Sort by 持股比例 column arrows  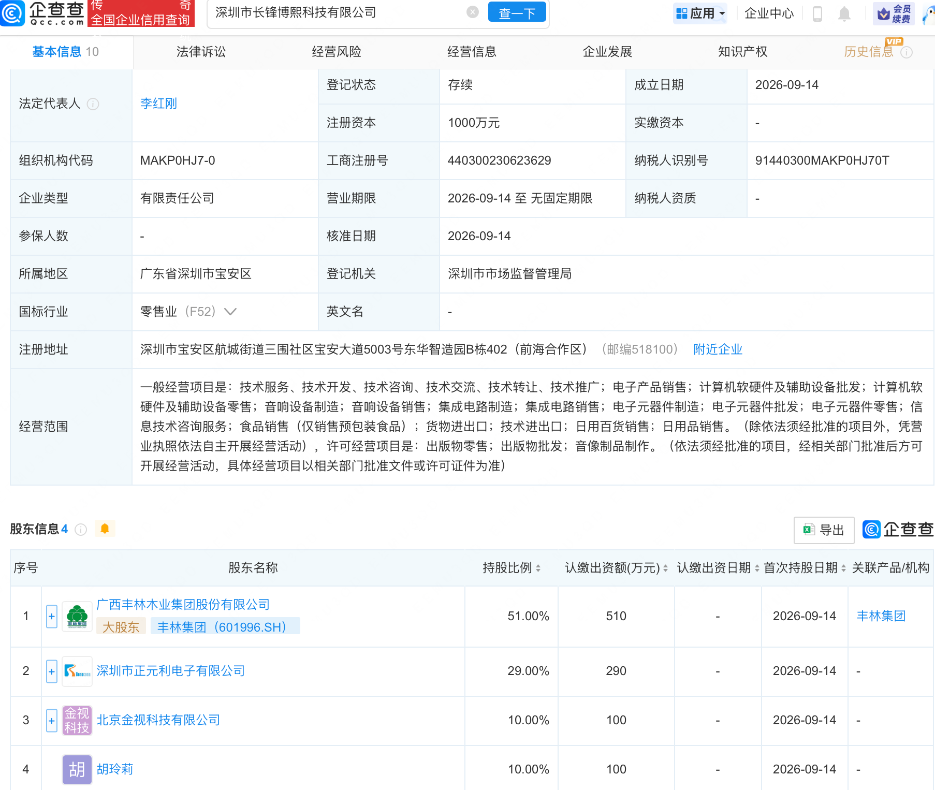tap(538, 568)
